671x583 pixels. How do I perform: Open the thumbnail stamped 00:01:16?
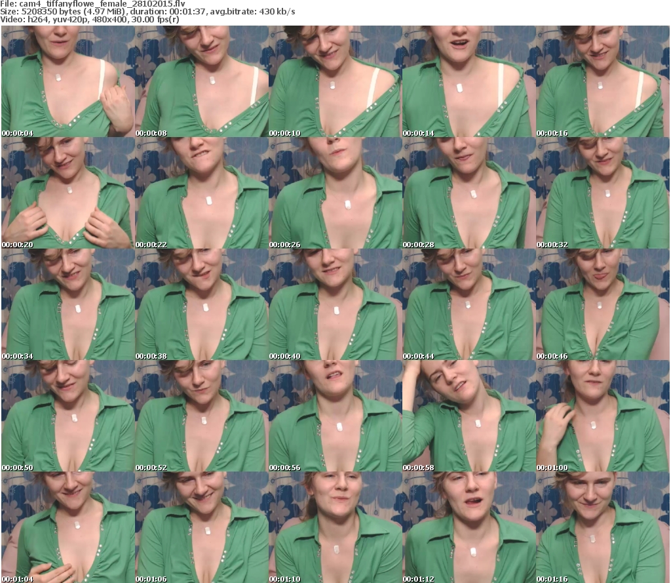603,527
